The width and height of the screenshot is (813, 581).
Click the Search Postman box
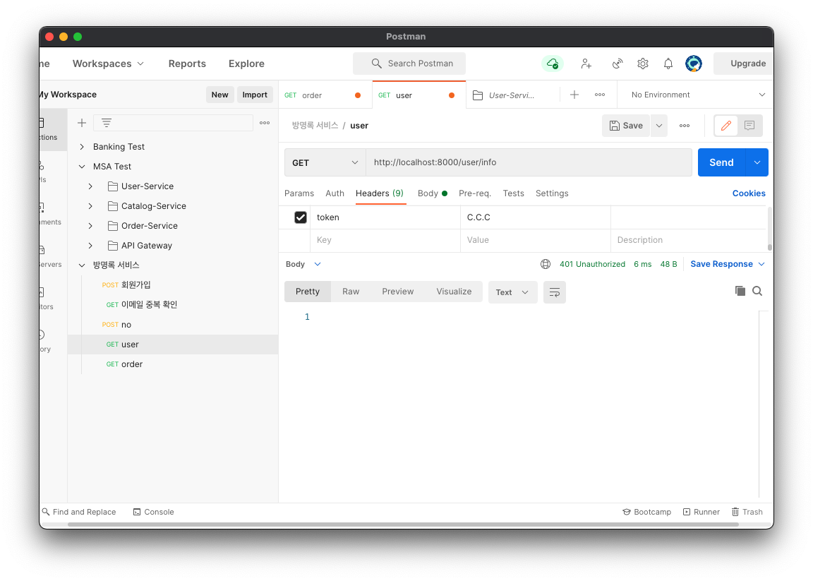click(409, 64)
